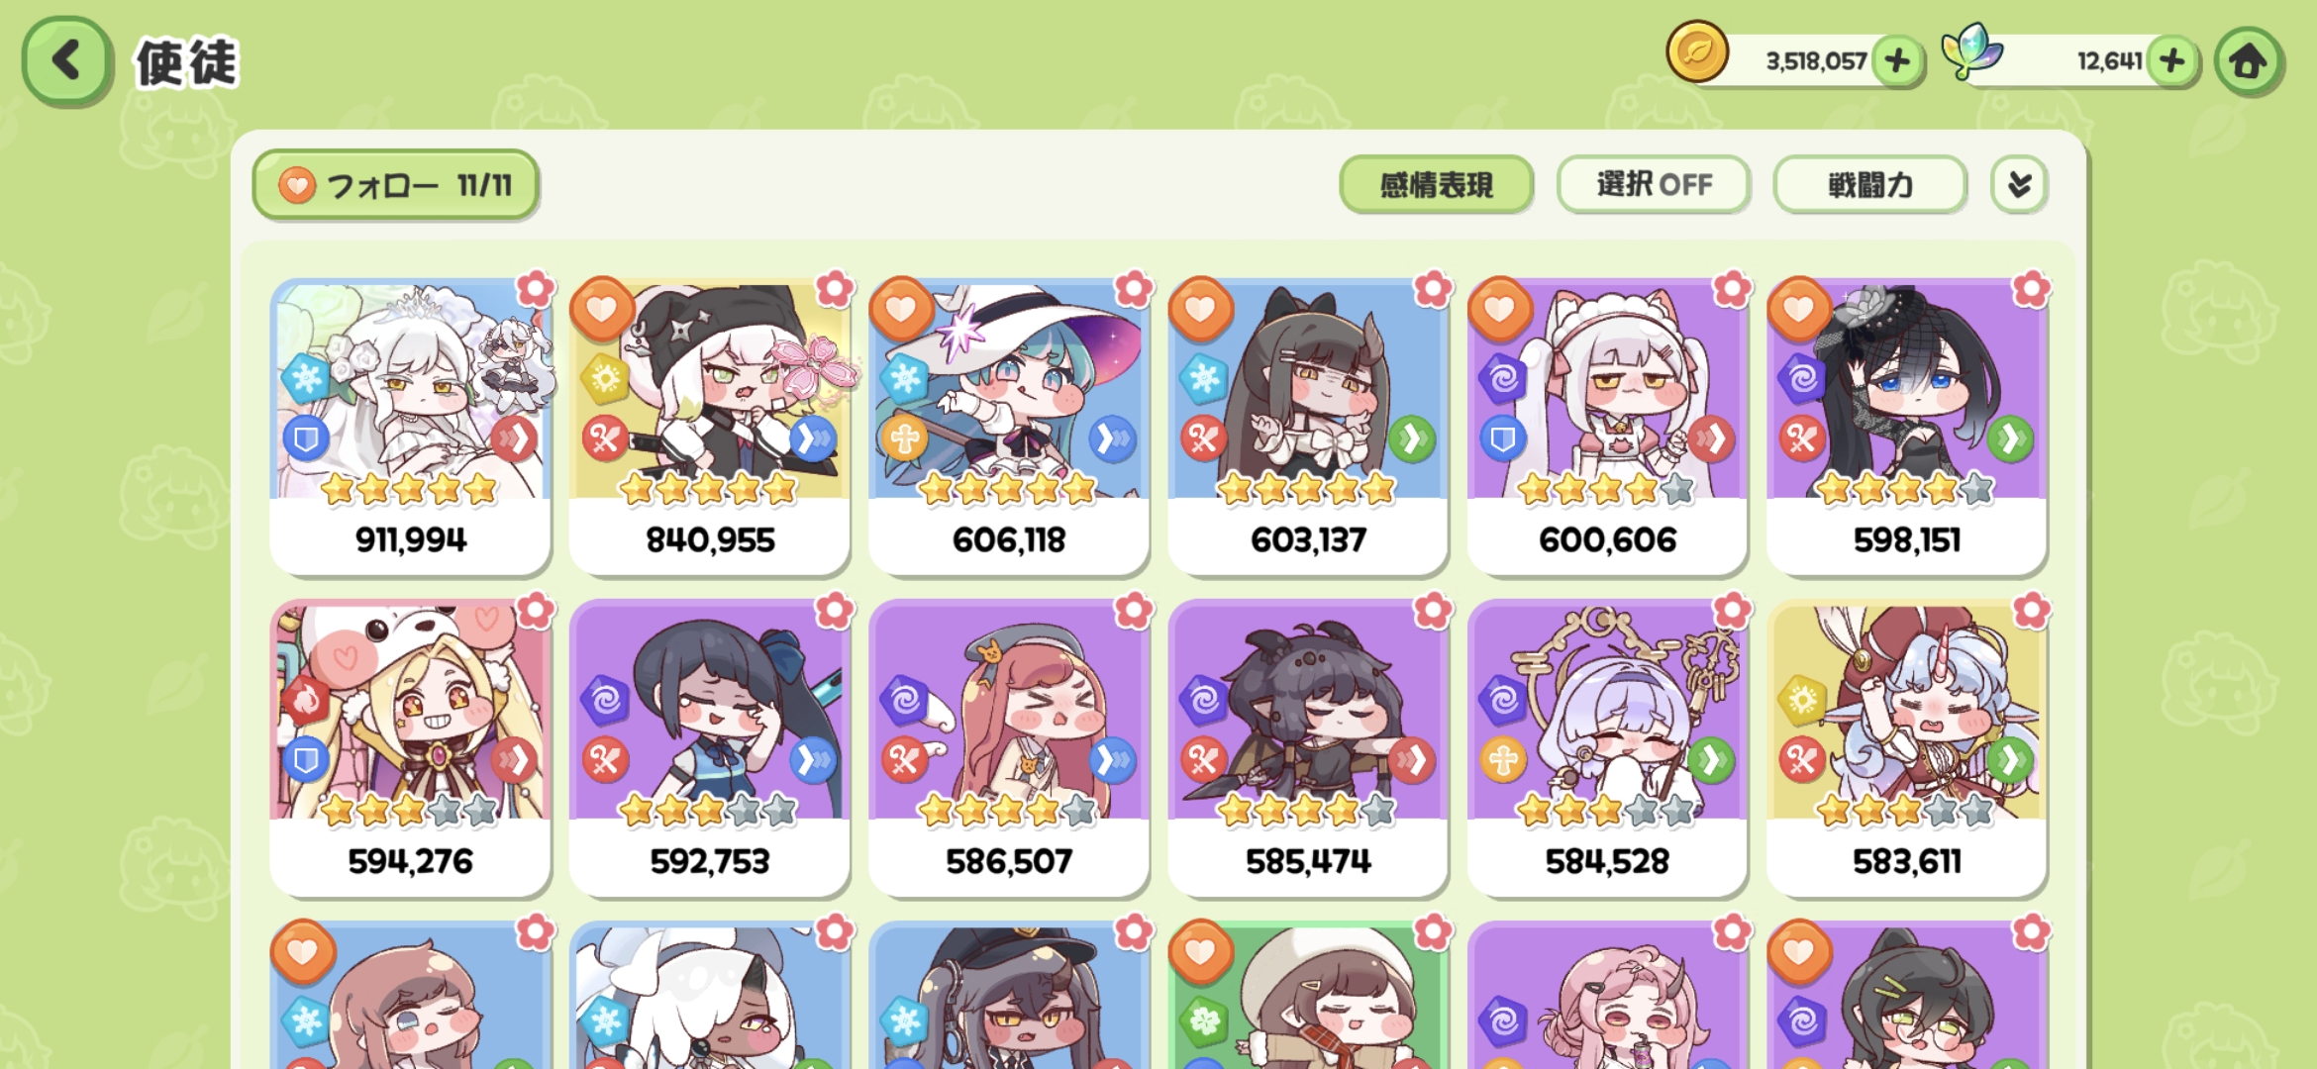Screen dimensions: 2317x1069
Task: Toggle follow heart on 598,151 character
Action: [1798, 309]
